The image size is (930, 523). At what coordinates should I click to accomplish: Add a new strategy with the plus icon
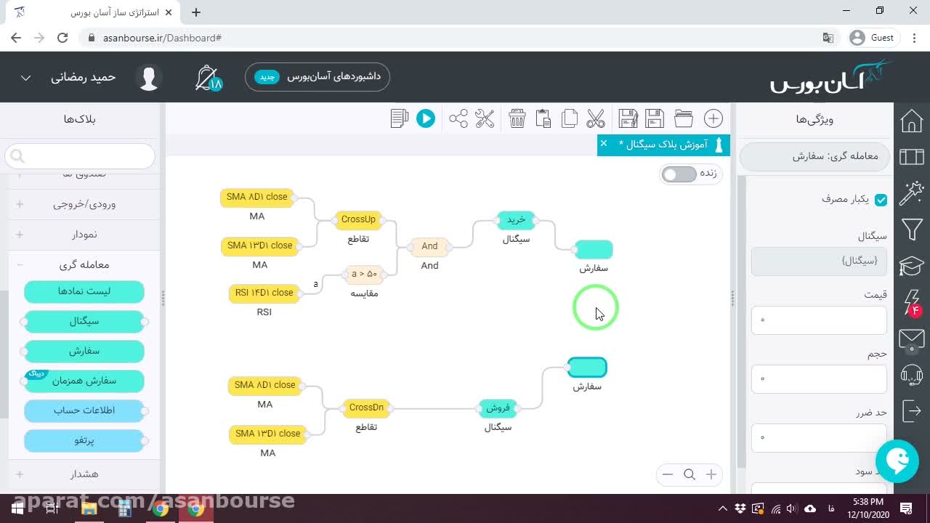point(713,118)
